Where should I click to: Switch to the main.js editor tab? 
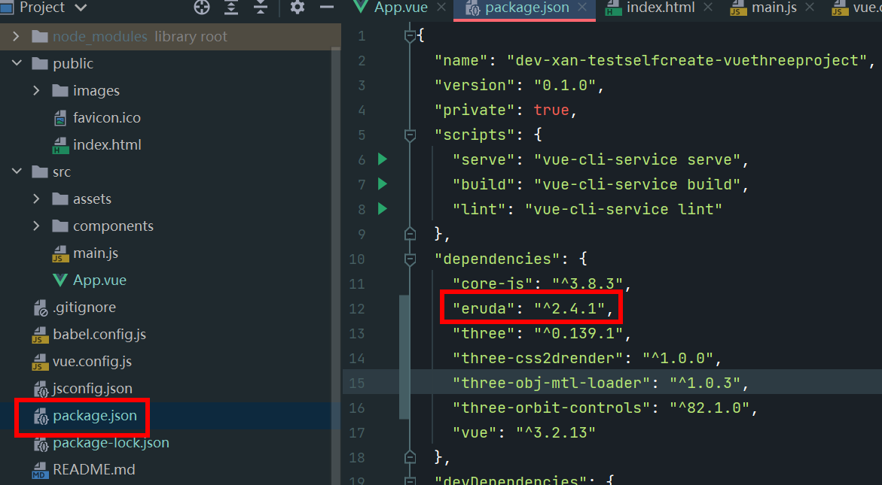pos(774,8)
